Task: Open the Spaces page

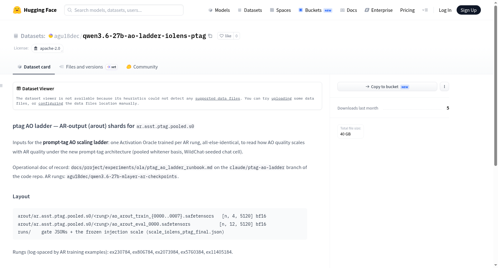Action: pyautogui.click(x=280, y=10)
